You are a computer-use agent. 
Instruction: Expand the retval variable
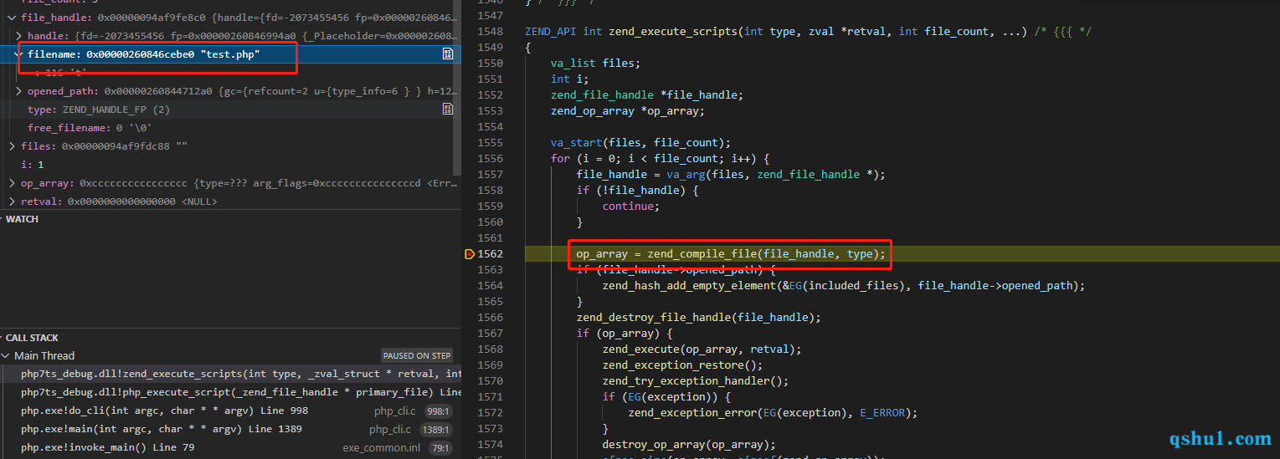[x=13, y=201]
